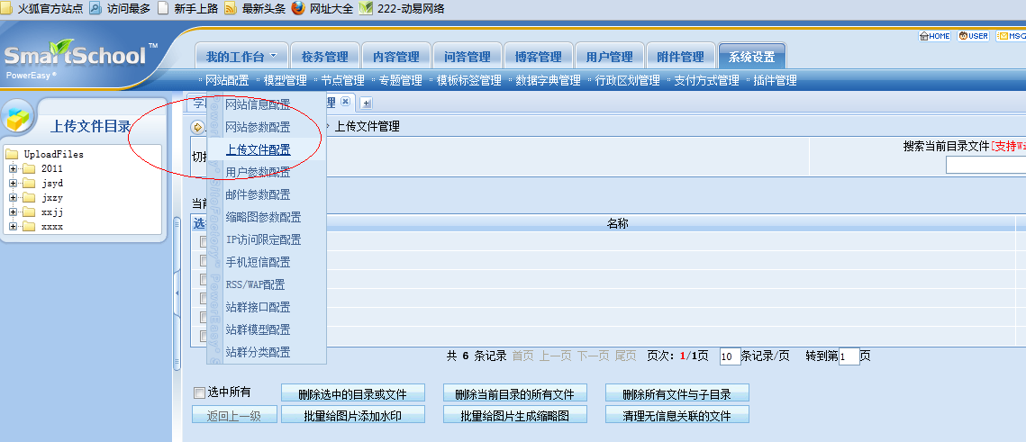Open the USER icon button
Viewport: 1026px width, 442px height.
click(x=974, y=36)
